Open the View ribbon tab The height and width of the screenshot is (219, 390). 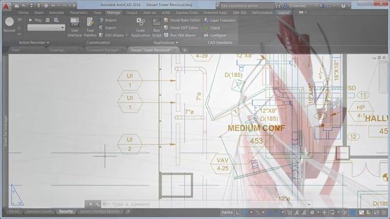point(97,12)
